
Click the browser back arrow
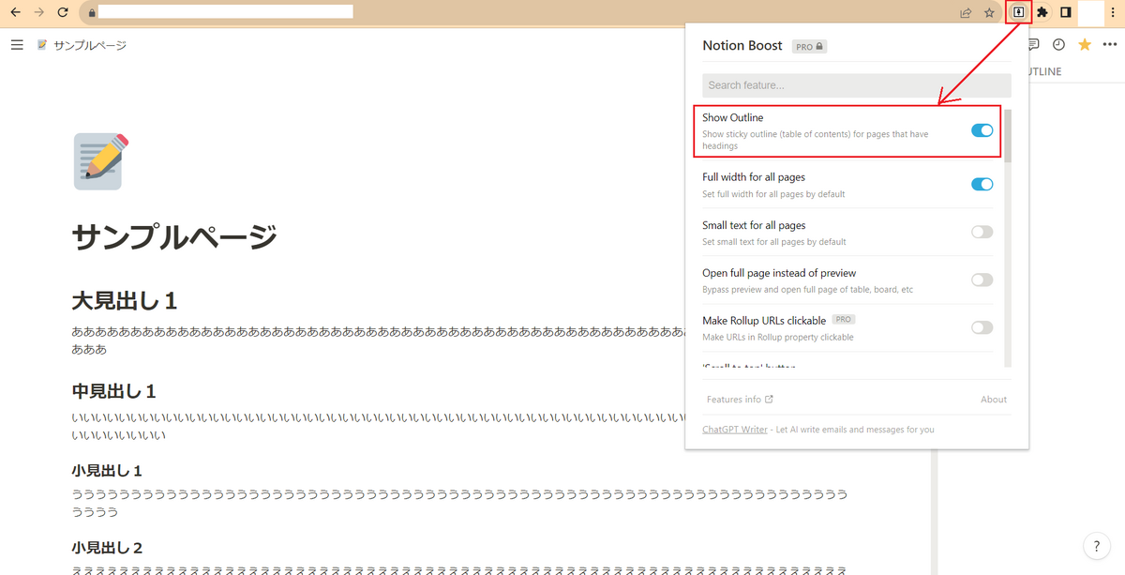click(15, 13)
